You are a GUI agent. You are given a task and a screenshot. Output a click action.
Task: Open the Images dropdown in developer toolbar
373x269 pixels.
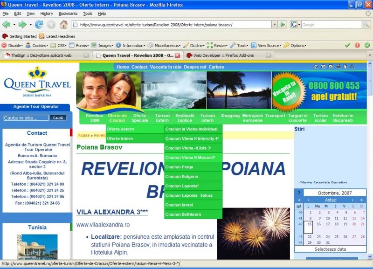103,45
